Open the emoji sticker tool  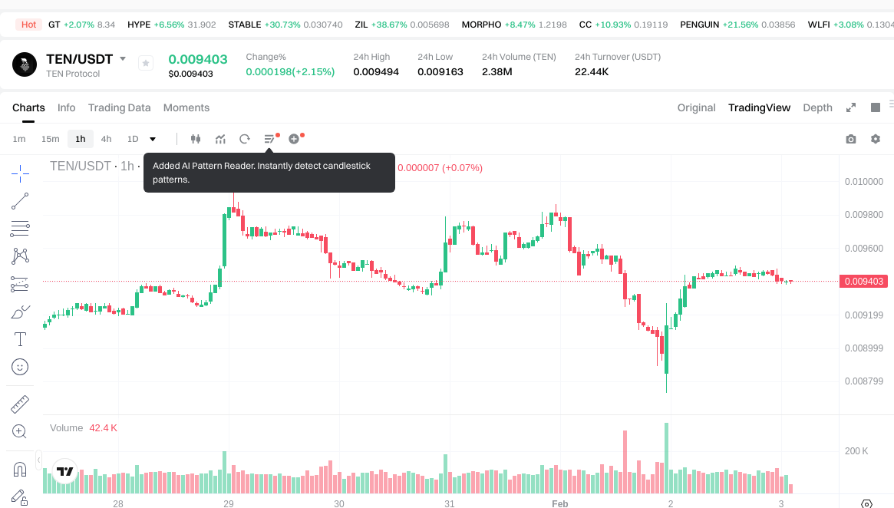point(21,367)
